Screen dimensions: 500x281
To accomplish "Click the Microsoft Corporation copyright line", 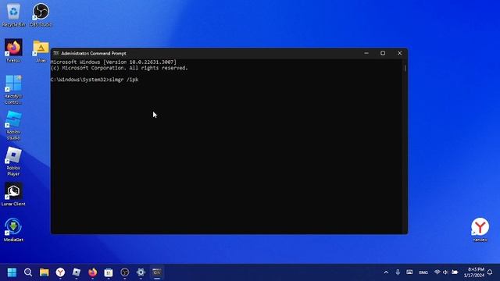I will tap(120, 68).
